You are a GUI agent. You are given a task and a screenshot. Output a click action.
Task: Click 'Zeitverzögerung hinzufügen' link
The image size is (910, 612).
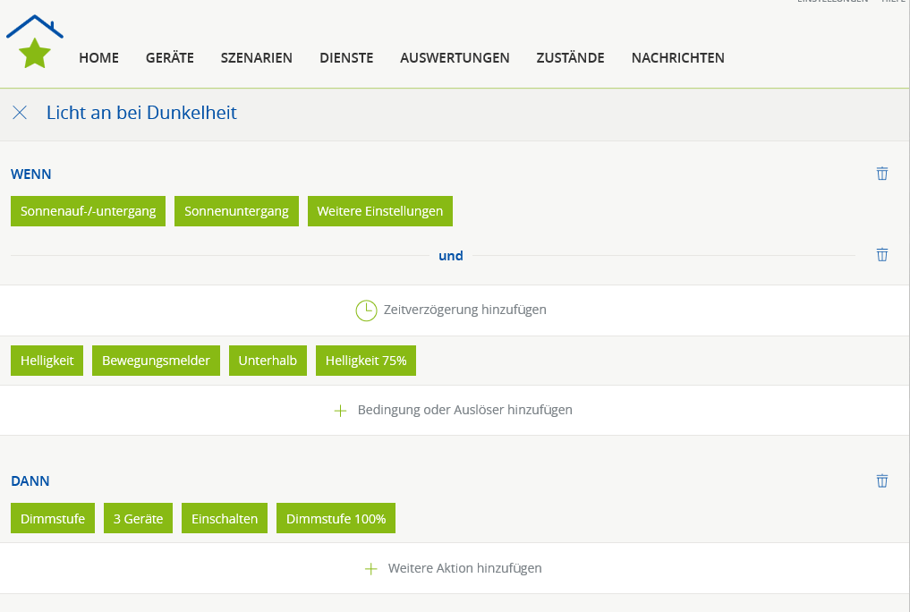pyautogui.click(x=464, y=310)
